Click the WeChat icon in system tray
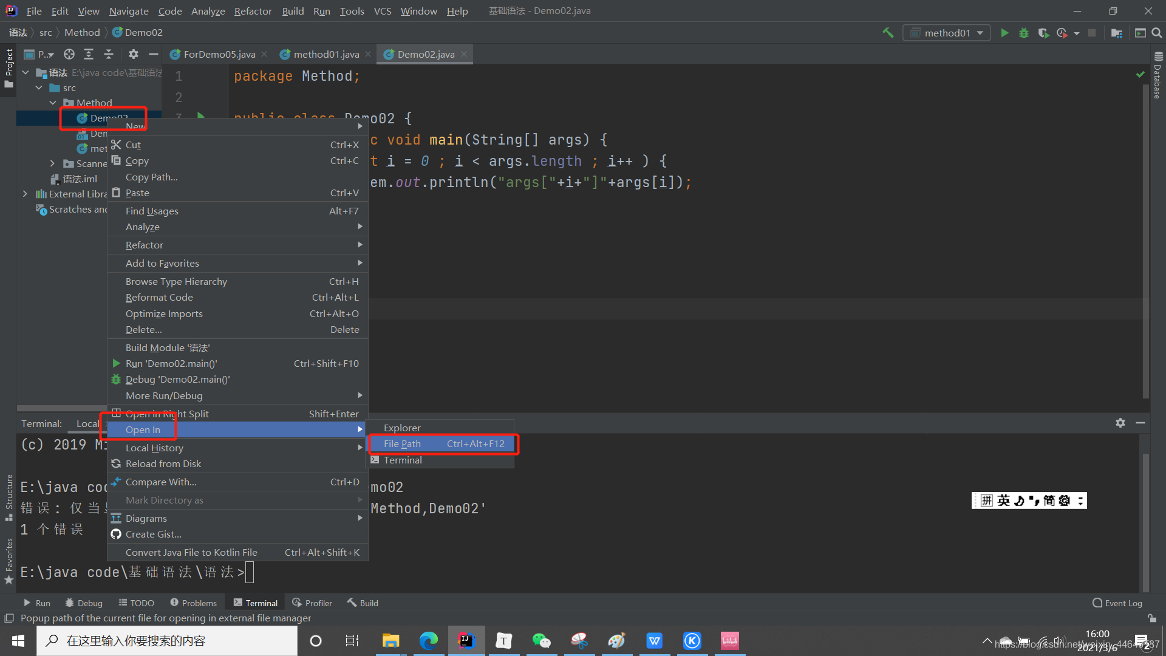Image resolution: width=1166 pixels, height=656 pixels. 540,641
